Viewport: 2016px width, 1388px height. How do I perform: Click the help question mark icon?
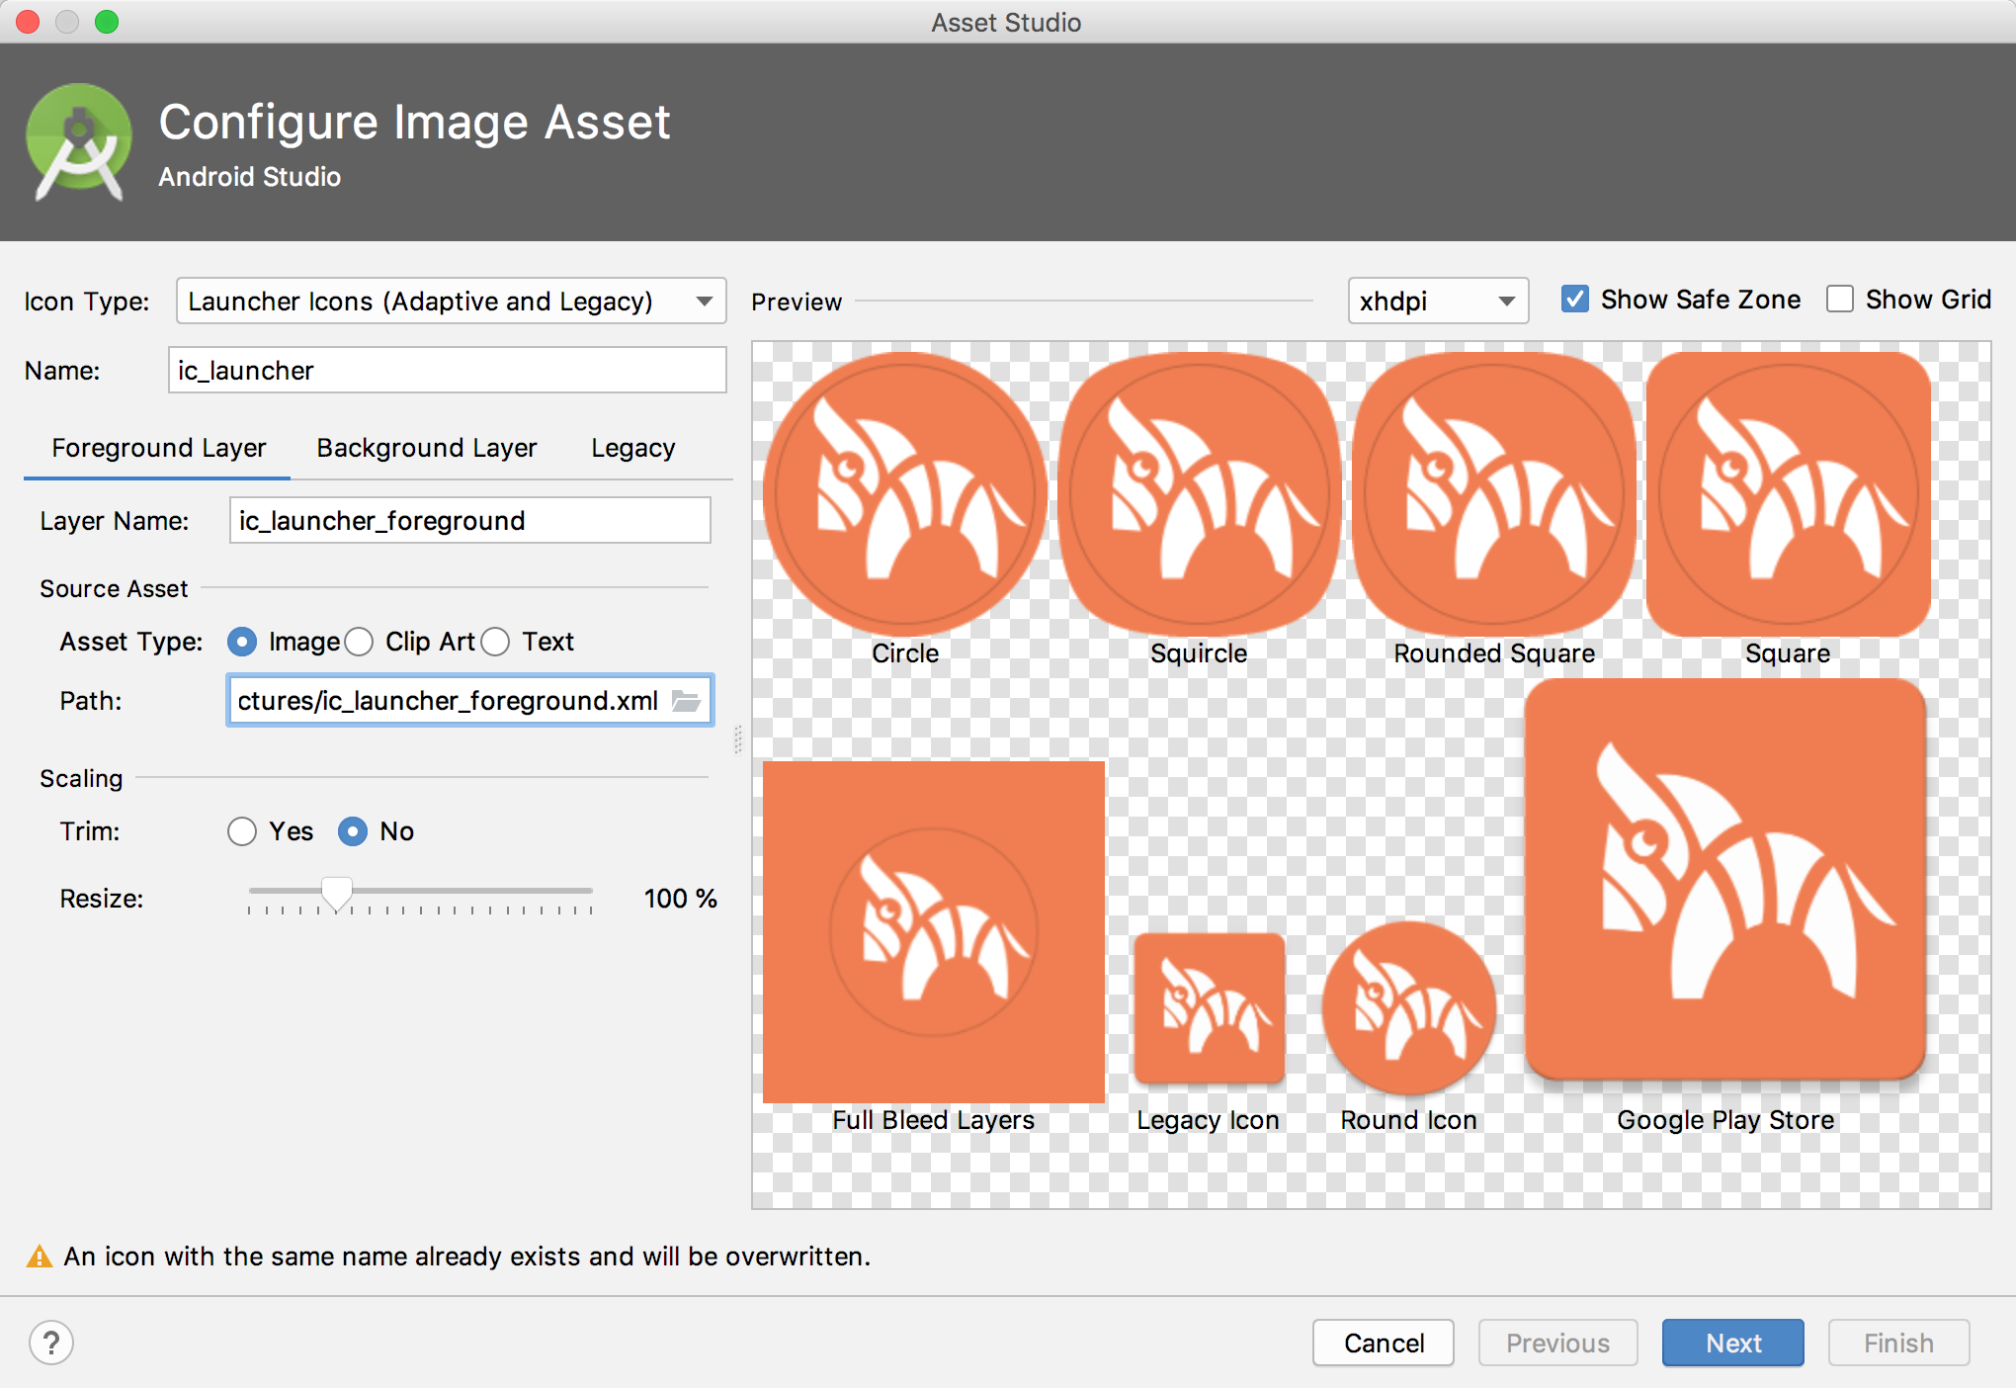coord(51,1343)
